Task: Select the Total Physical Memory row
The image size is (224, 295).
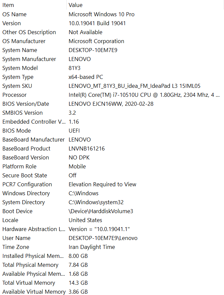Action: pyautogui.click(x=112, y=265)
